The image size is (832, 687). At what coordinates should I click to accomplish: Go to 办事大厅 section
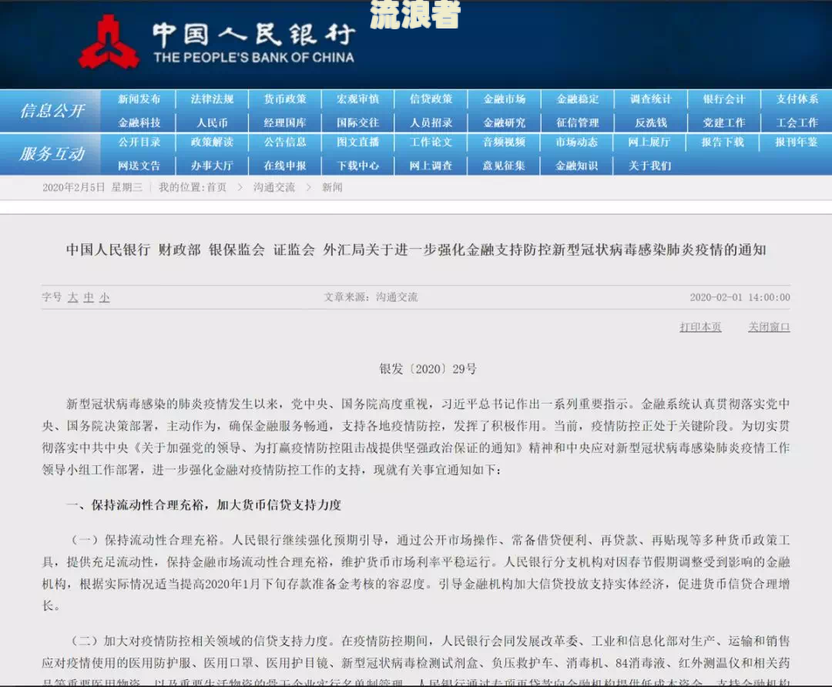tap(213, 166)
